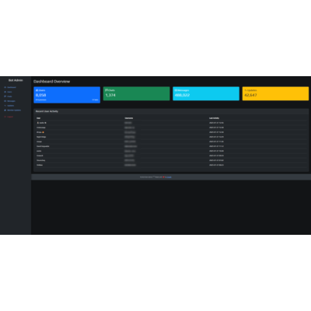Click the Member Updates icon in sidebar
The height and width of the screenshot is (311, 311).
pos(5,110)
